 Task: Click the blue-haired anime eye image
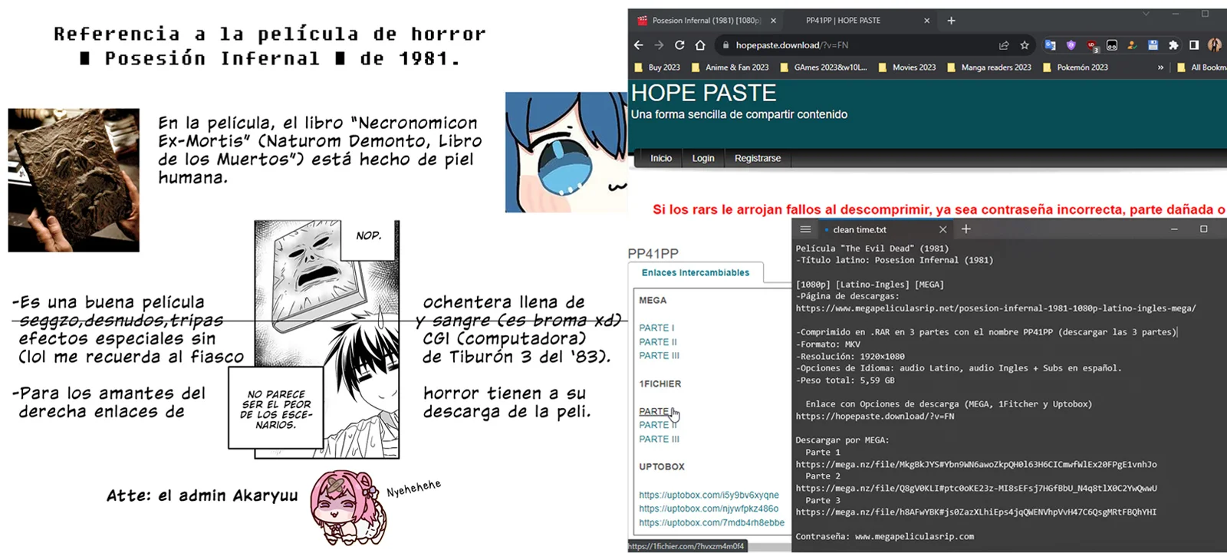566,152
